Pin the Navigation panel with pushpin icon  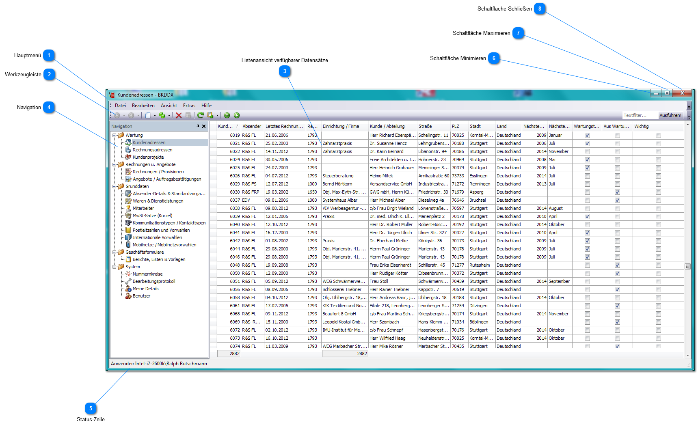(x=198, y=126)
